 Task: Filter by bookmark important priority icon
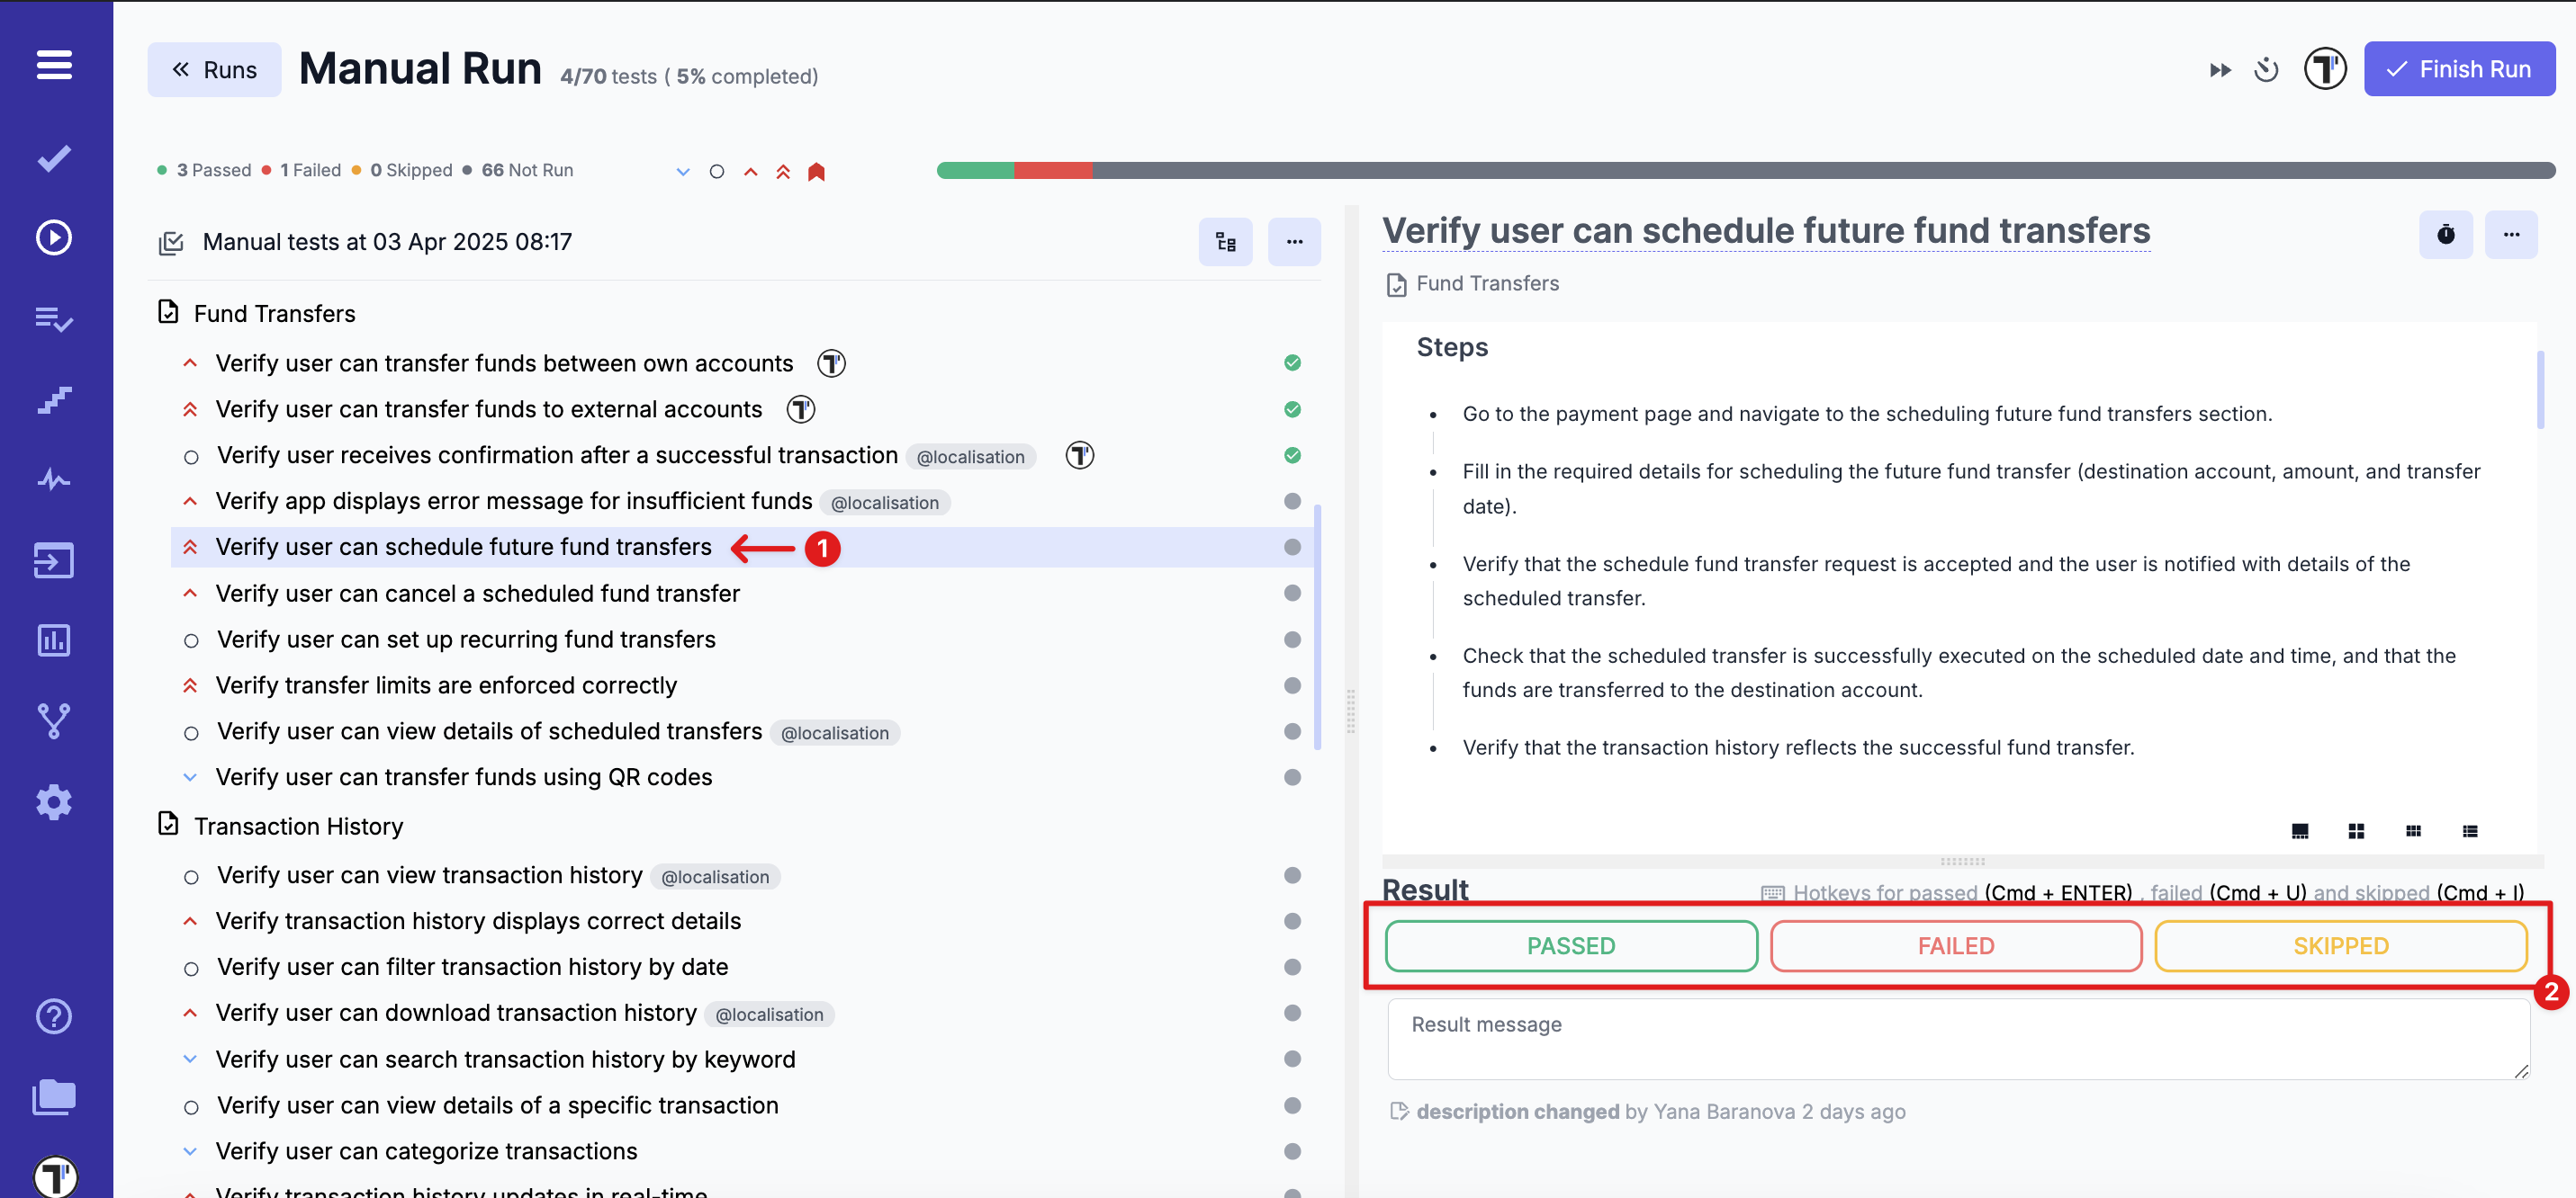pos(816,172)
